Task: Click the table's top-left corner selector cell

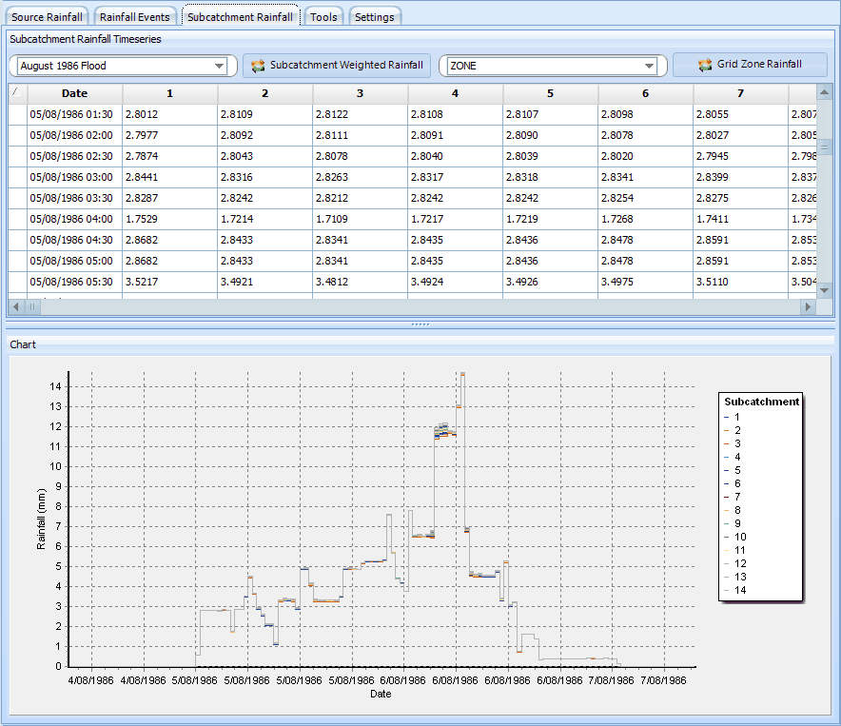Action: [x=17, y=93]
